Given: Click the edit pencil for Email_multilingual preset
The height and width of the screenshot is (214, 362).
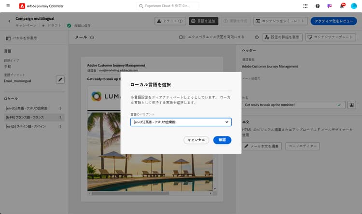Looking at the screenshot, I should point(60,80).
